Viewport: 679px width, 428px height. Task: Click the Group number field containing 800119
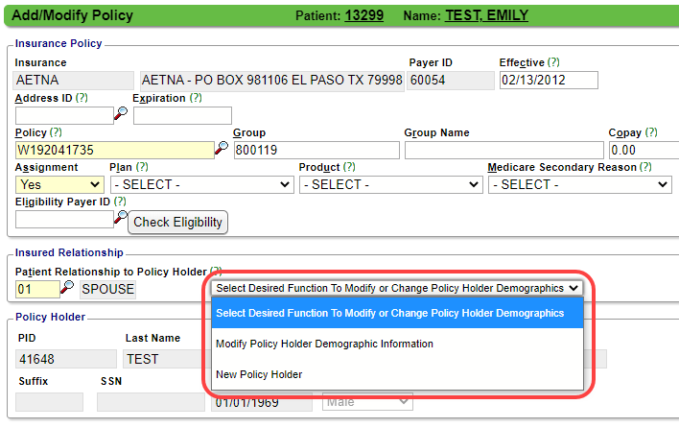316,150
